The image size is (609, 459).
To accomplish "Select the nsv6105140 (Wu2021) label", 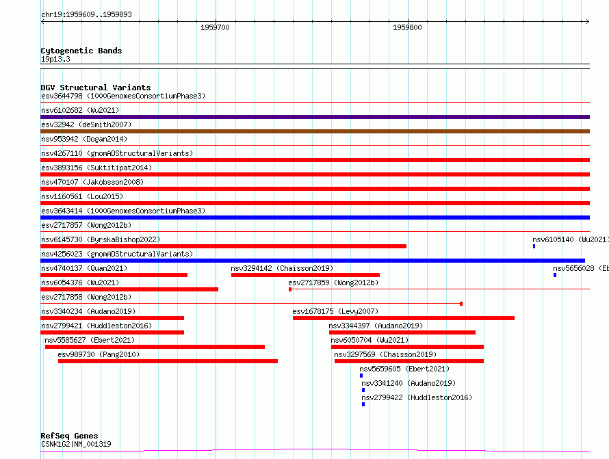I will 571,239.
